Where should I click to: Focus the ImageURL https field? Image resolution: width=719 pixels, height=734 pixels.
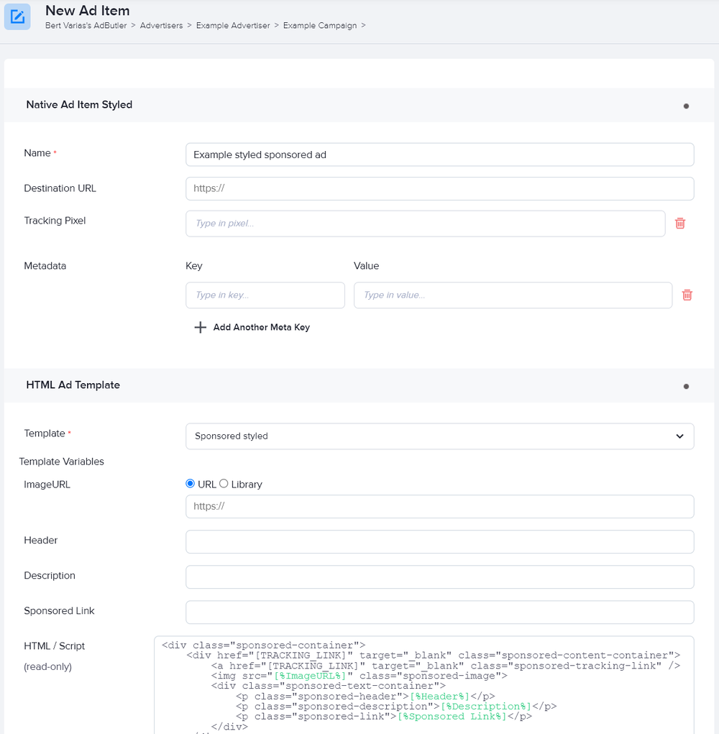[439, 507]
